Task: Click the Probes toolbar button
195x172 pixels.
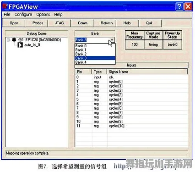Action: tap(38, 23)
